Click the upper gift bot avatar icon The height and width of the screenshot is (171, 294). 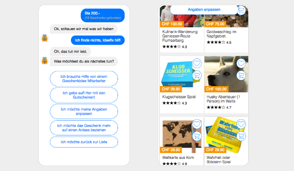45,38
